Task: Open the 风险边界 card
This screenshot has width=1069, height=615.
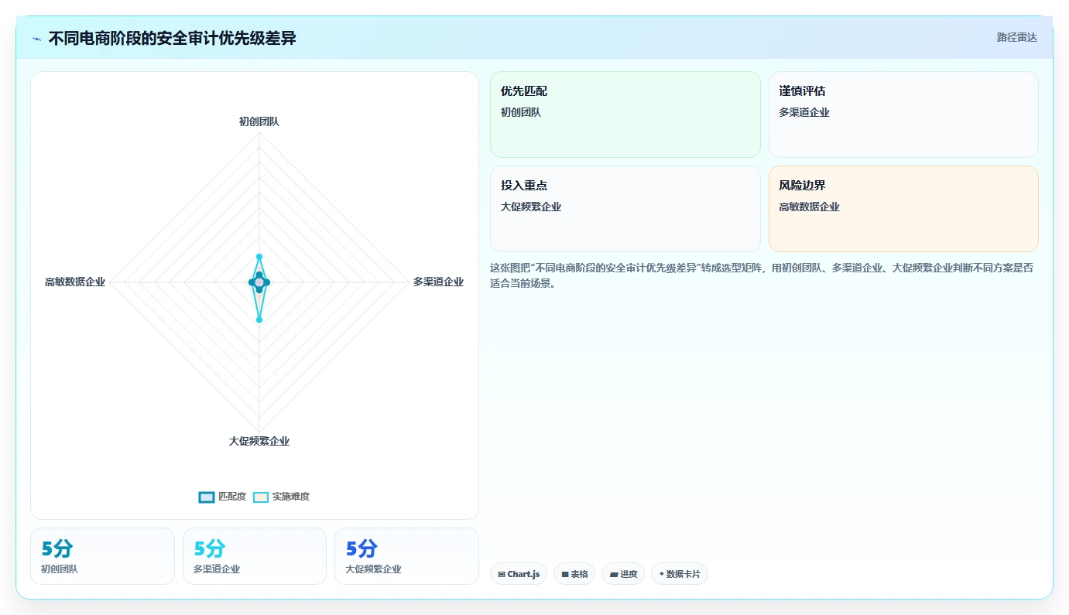Action: point(903,209)
